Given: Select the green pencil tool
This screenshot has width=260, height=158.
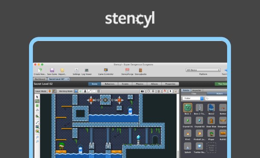Looking at the screenshot, I should tap(37, 101).
